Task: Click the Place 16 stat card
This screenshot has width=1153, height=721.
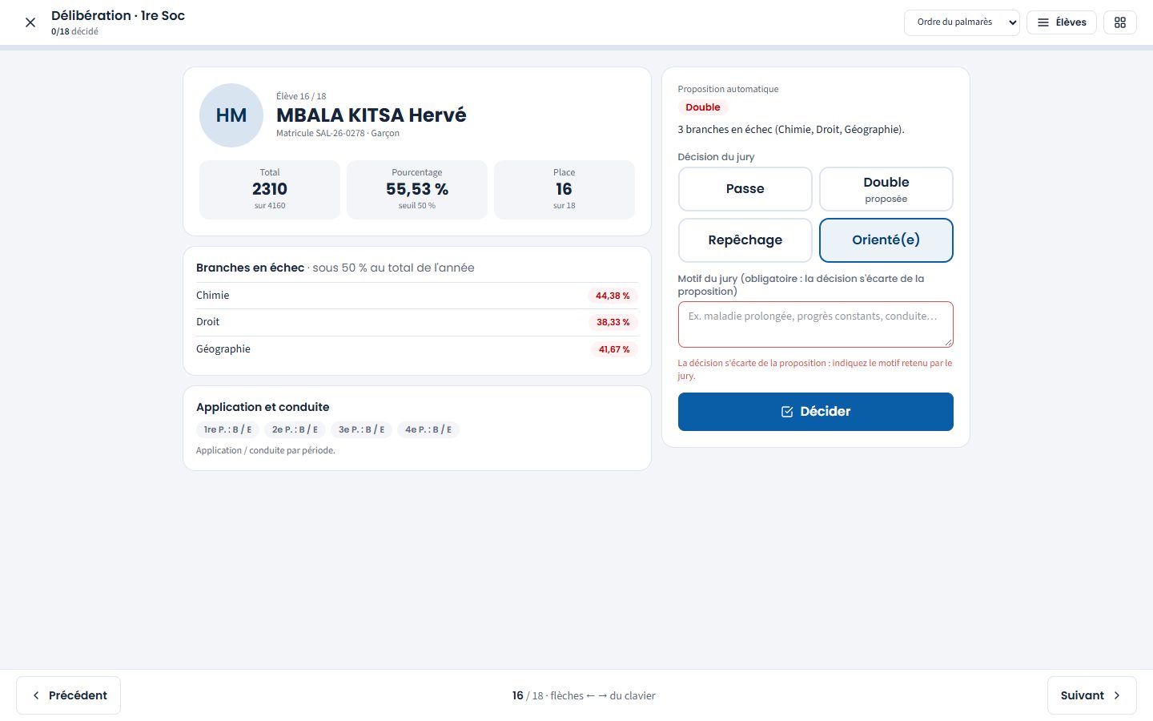Action: tap(564, 190)
